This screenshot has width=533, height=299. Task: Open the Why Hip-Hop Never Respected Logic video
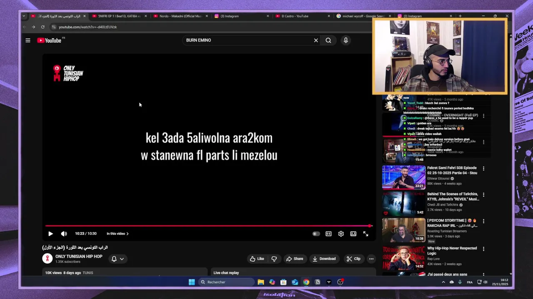pyautogui.click(x=452, y=251)
